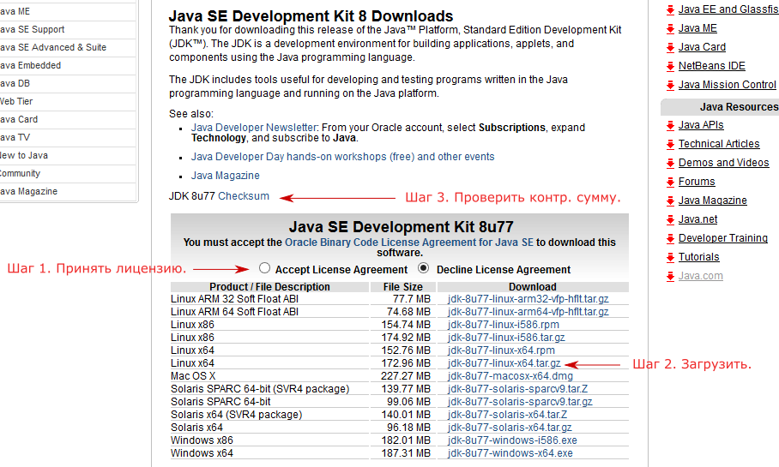
Task: Open Java.com link
Action: pos(701,276)
